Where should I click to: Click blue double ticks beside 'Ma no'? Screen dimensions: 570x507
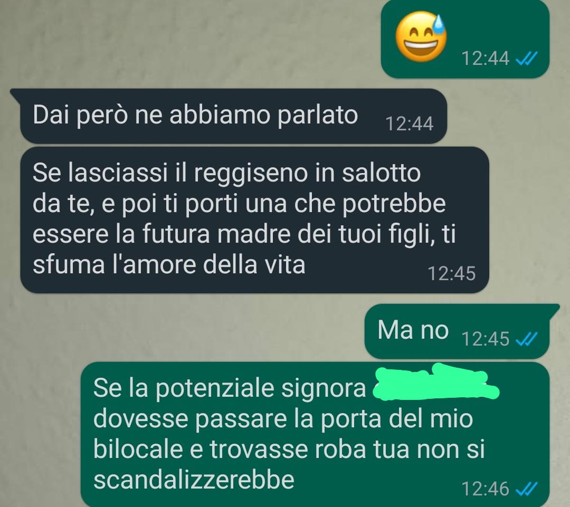coord(526,339)
